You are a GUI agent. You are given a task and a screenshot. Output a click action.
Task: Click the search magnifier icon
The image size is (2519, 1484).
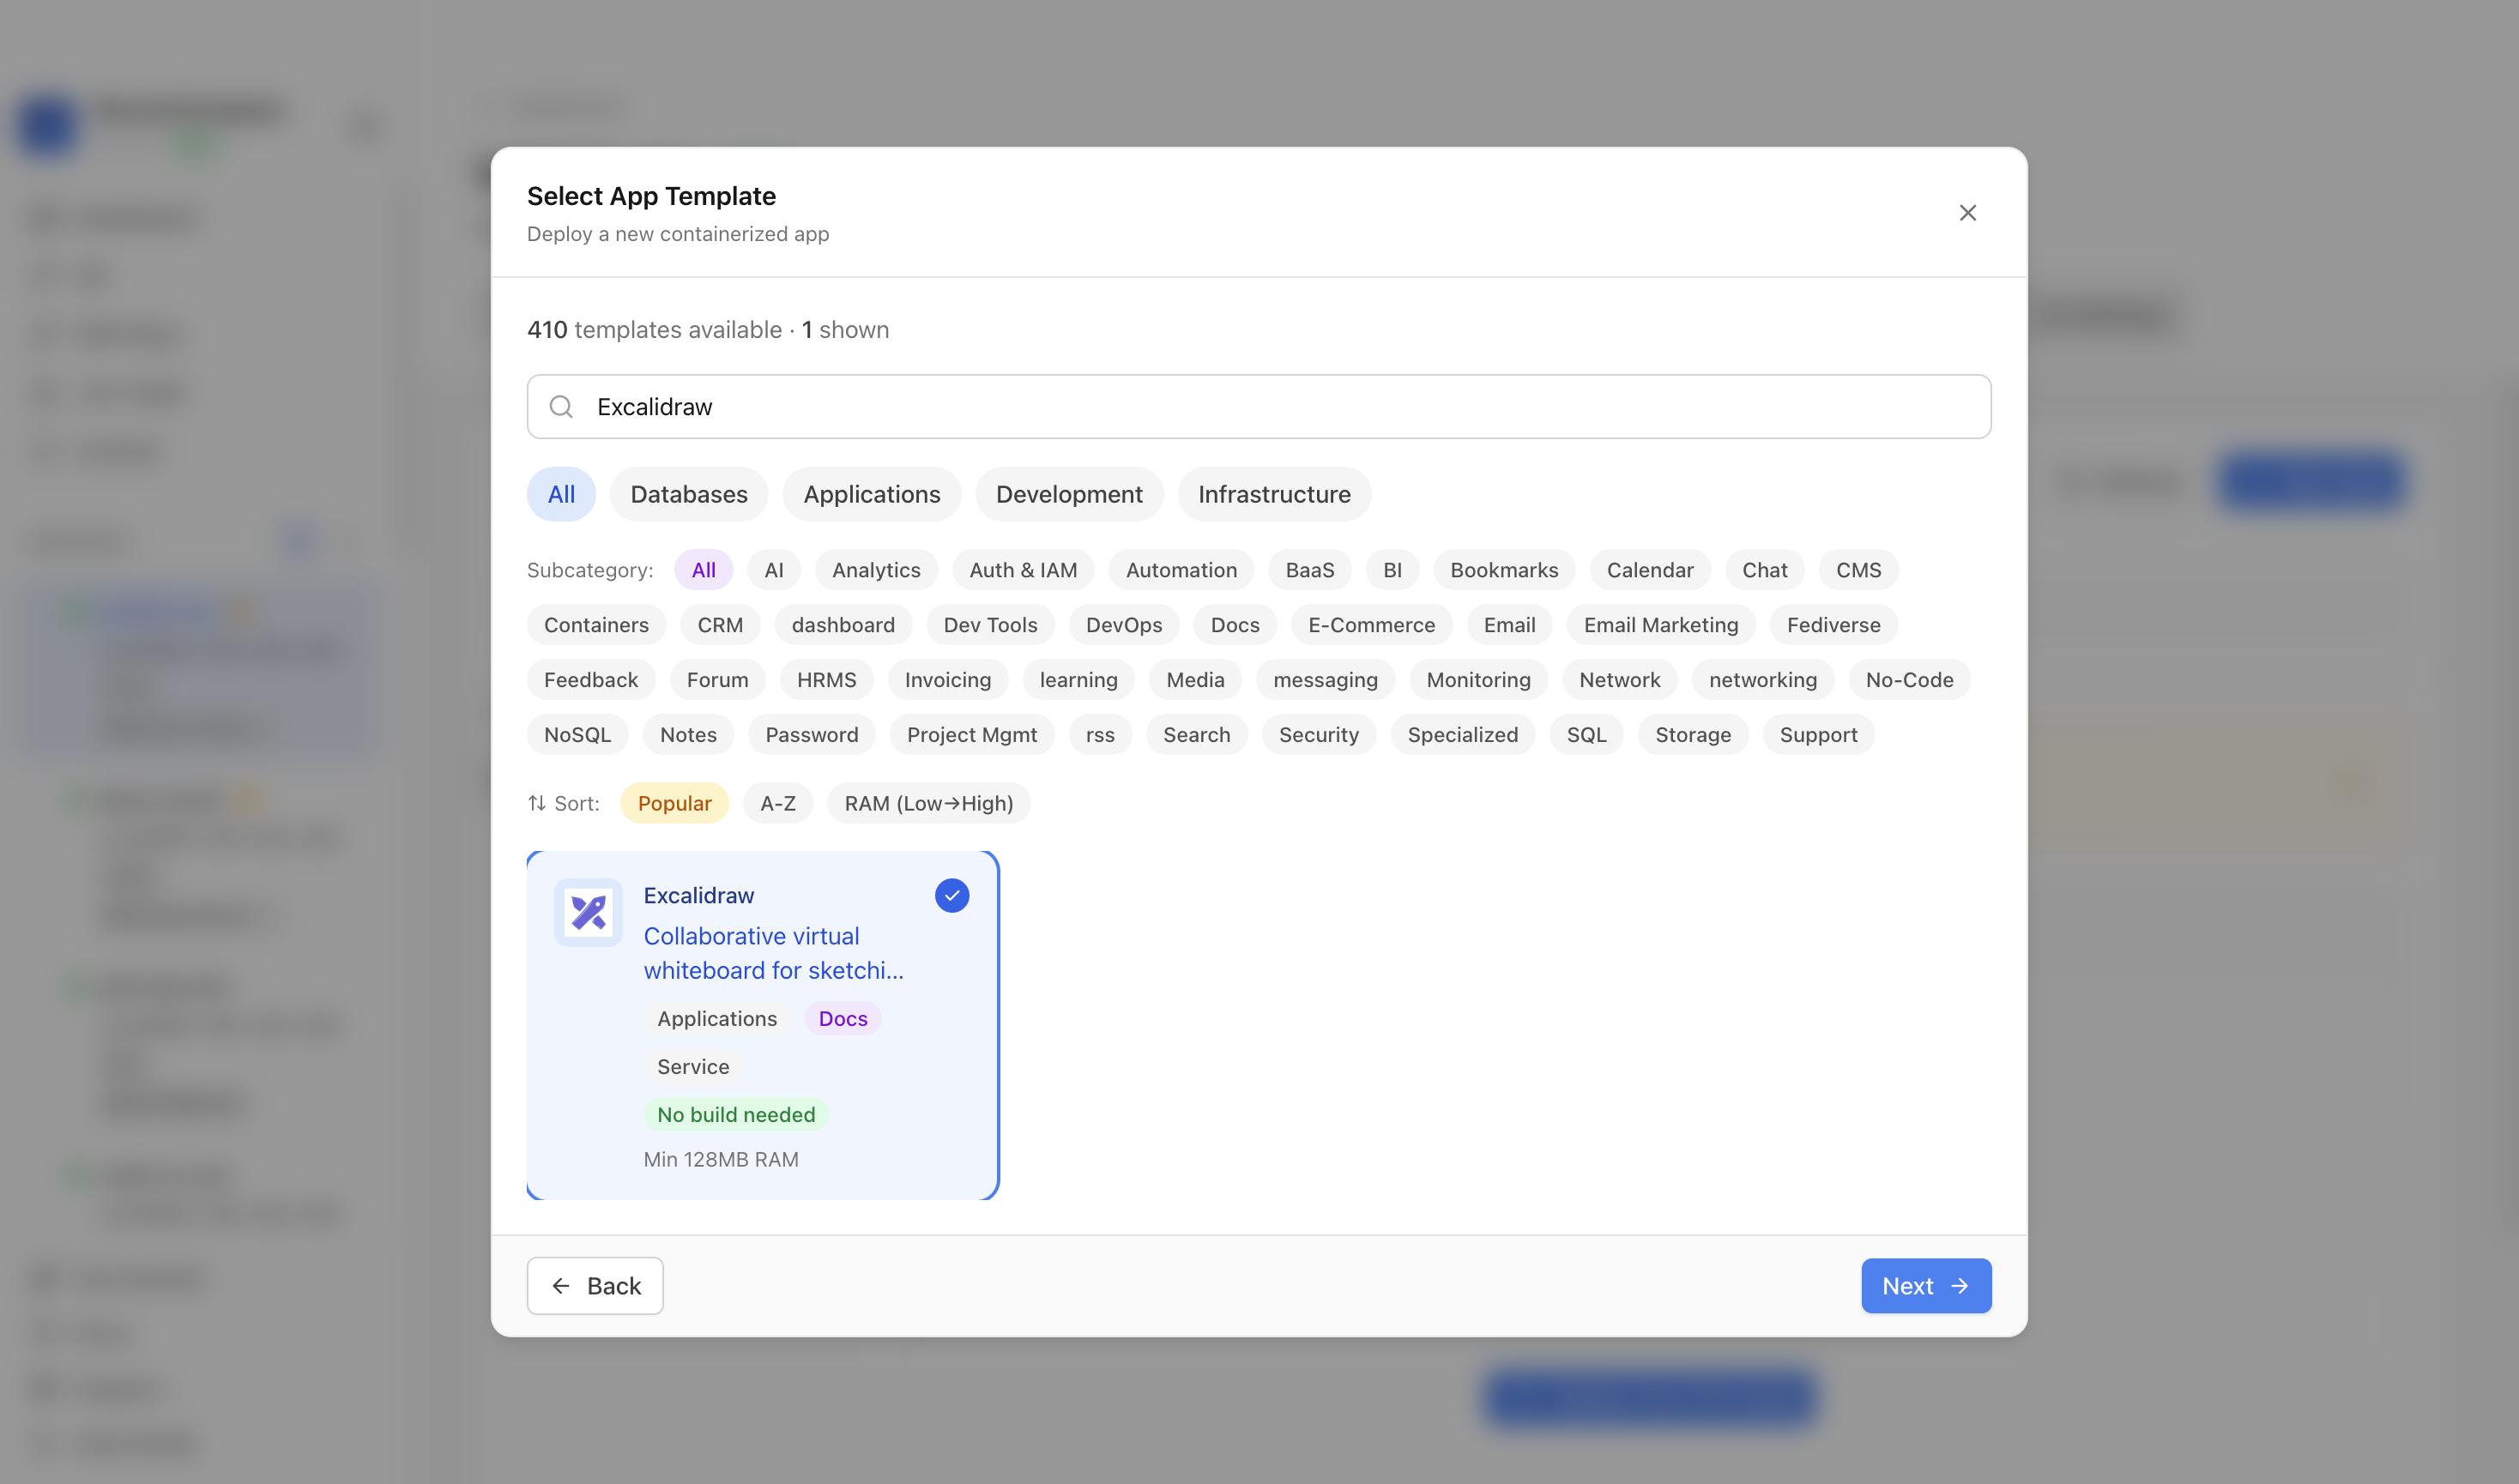(x=561, y=406)
